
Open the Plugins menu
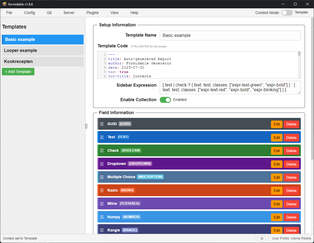(92, 13)
